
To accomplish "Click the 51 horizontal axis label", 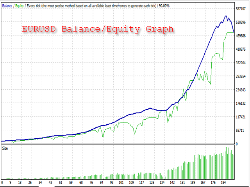I will pyautogui.click(x=61, y=182).
